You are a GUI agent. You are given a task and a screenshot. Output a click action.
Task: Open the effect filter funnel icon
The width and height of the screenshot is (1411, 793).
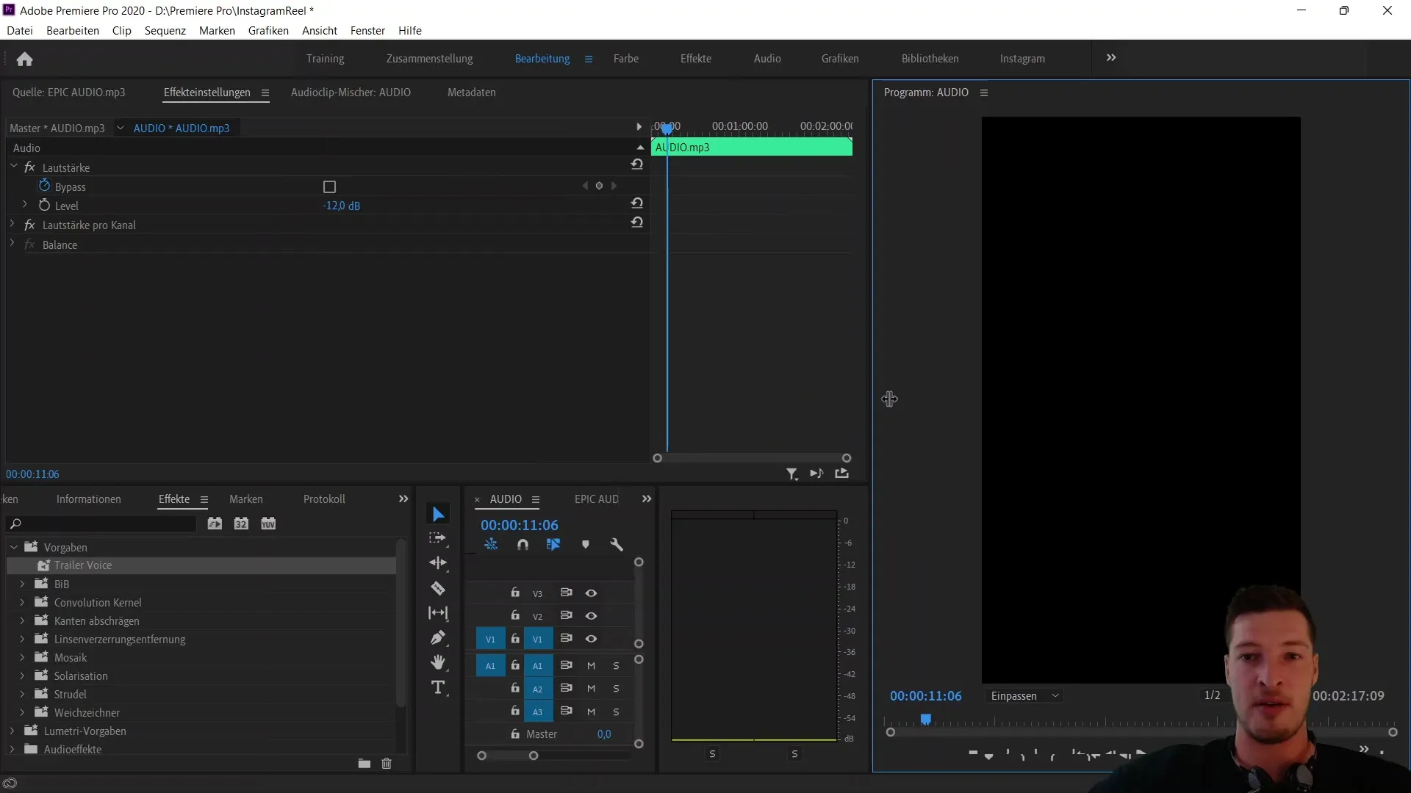pos(791,474)
